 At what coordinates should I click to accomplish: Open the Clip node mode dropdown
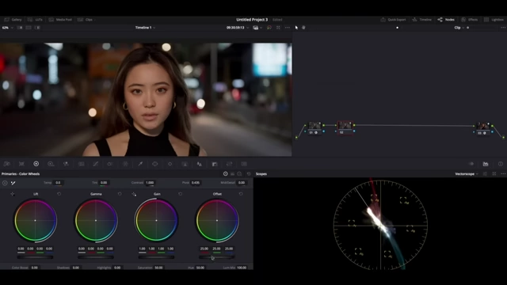point(459,28)
